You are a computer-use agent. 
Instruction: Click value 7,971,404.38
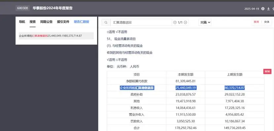[x=234, y=101]
